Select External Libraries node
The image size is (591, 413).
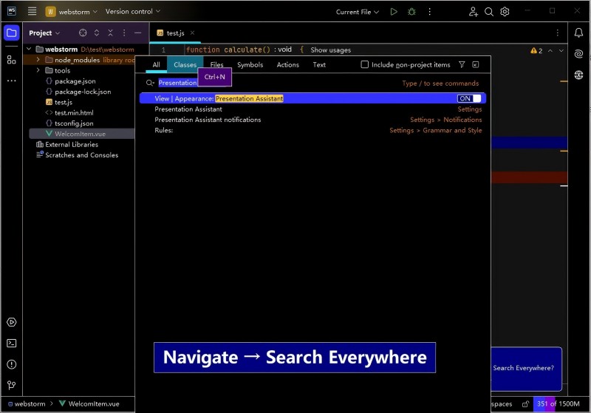pos(71,144)
